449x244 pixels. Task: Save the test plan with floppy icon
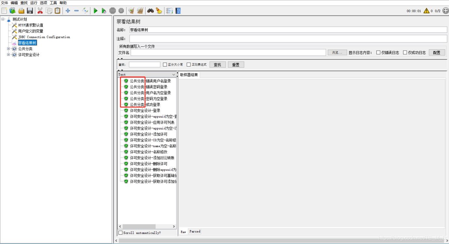point(30,11)
